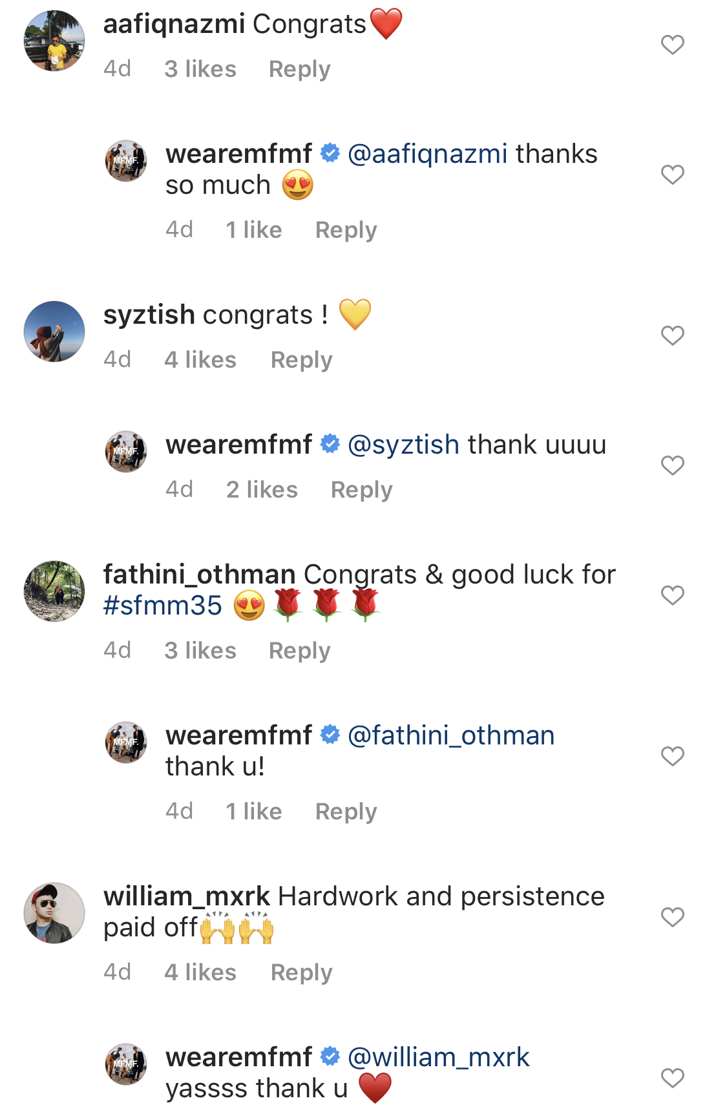
Task: Open syztish's profile avatar
Action: (54, 332)
